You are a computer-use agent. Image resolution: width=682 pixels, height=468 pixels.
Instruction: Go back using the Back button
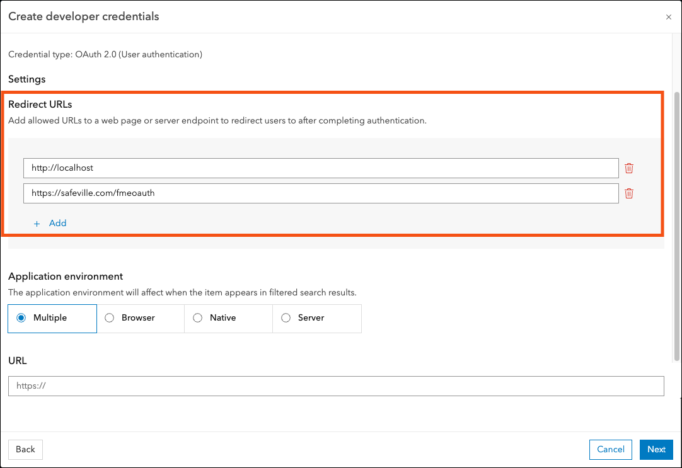click(25, 449)
